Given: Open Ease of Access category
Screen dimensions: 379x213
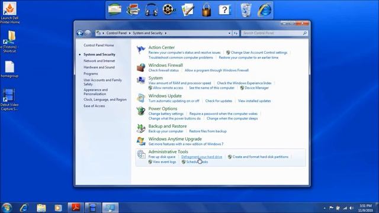Looking at the screenshot, I should tap(94, 106).
